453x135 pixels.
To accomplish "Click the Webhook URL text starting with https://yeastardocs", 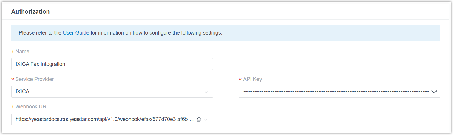I will 104,120.
